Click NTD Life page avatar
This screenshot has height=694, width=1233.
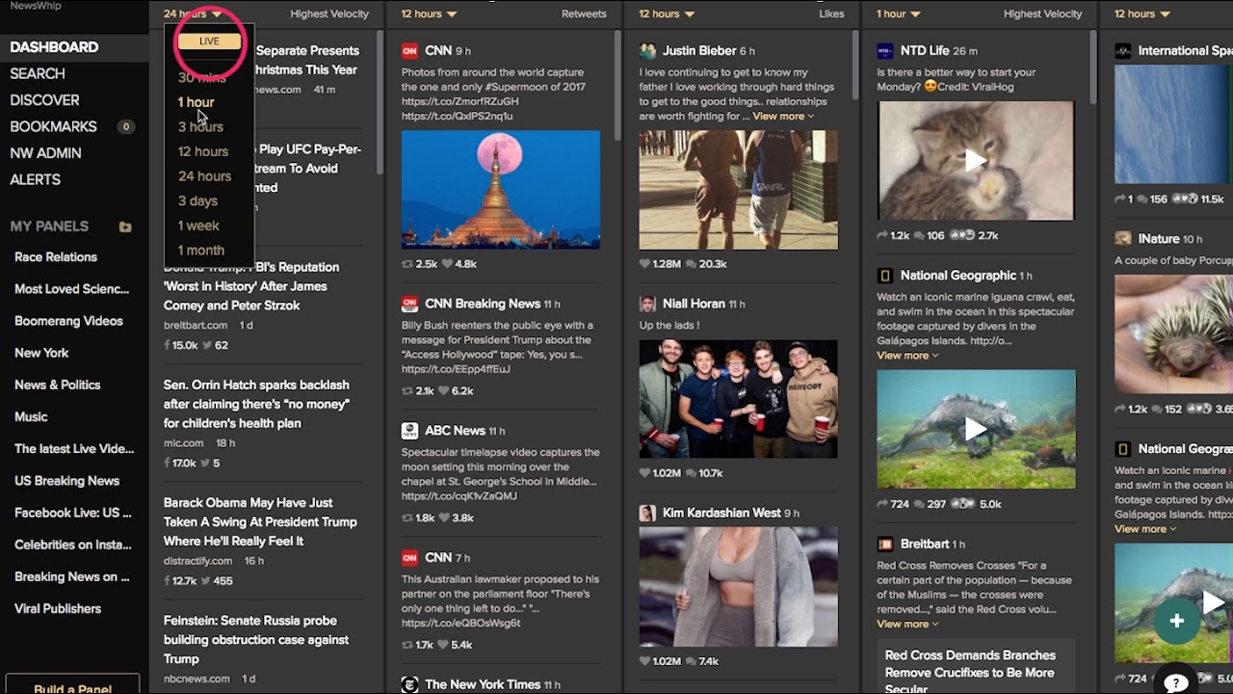884,51
